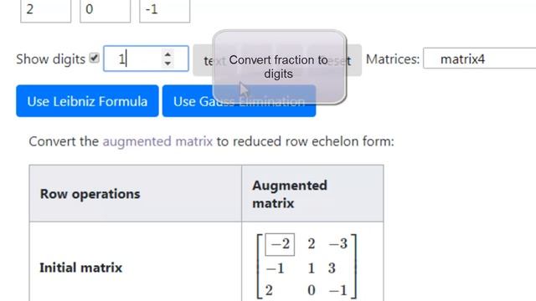This screenshot has height=301, width=536.
Task: Click the partially hidden text button
Action: 204,60
